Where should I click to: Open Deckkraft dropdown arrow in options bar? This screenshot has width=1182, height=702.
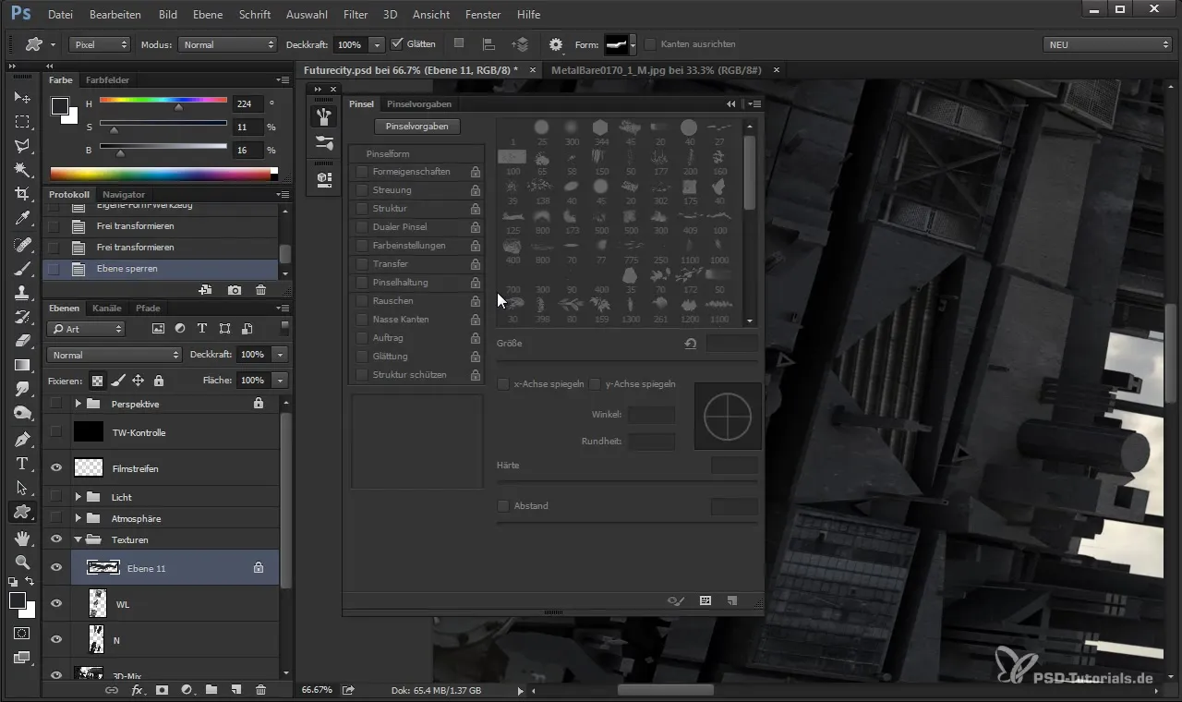tap(377, 44)
